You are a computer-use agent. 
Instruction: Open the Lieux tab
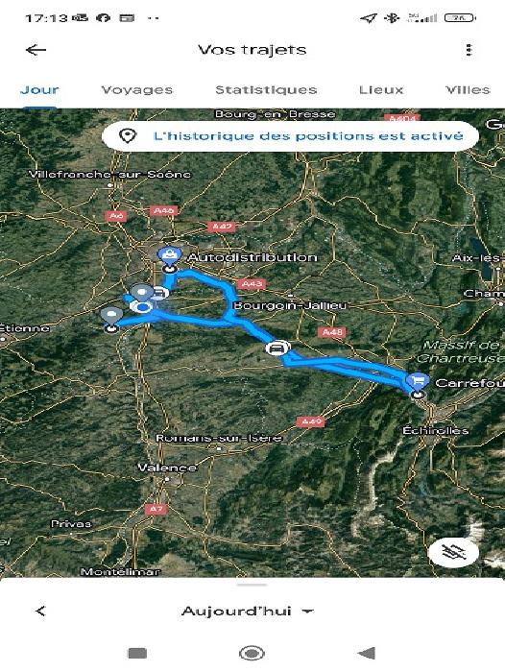pyautogui.click(x=381, y=90)
